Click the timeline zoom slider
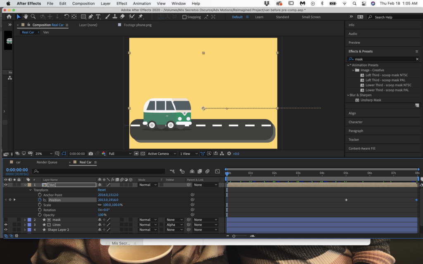The width and height of the screenshot is (423, 264). 234,236
